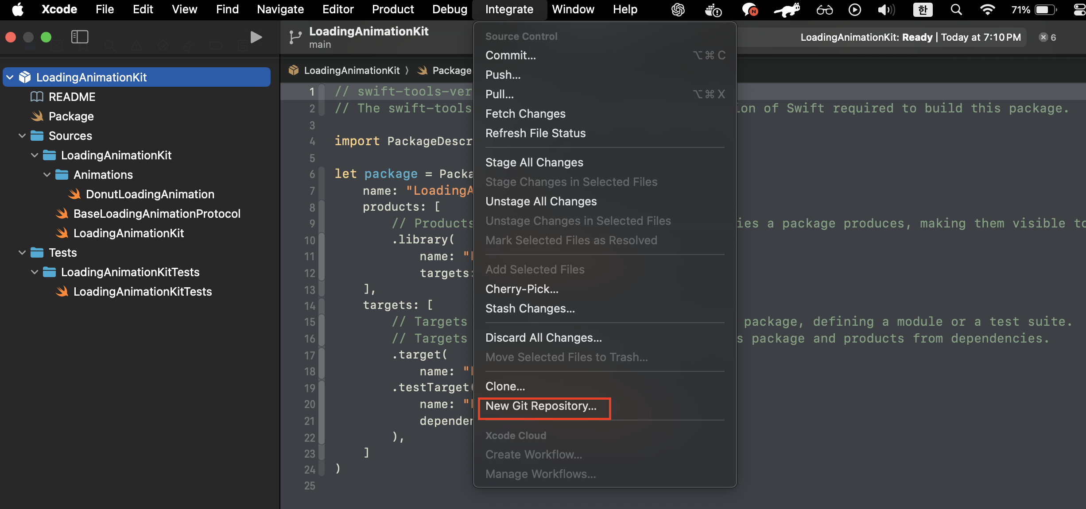Open Spotlight search in menu bar
The image size is (1086, 509).
(956, 10)
